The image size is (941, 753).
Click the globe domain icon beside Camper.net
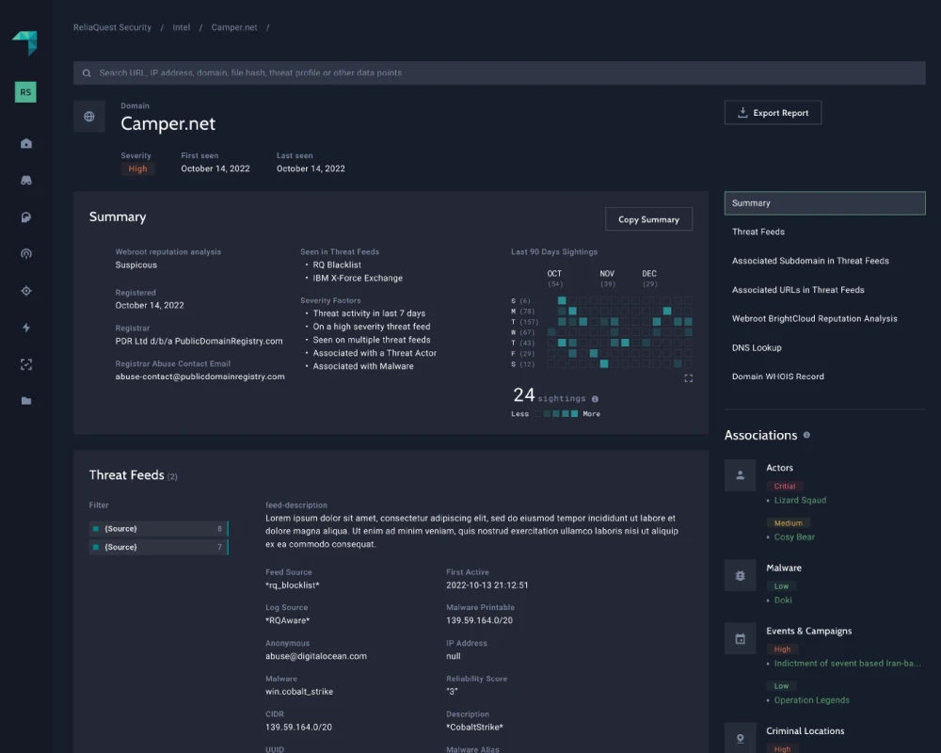(88, 117)
